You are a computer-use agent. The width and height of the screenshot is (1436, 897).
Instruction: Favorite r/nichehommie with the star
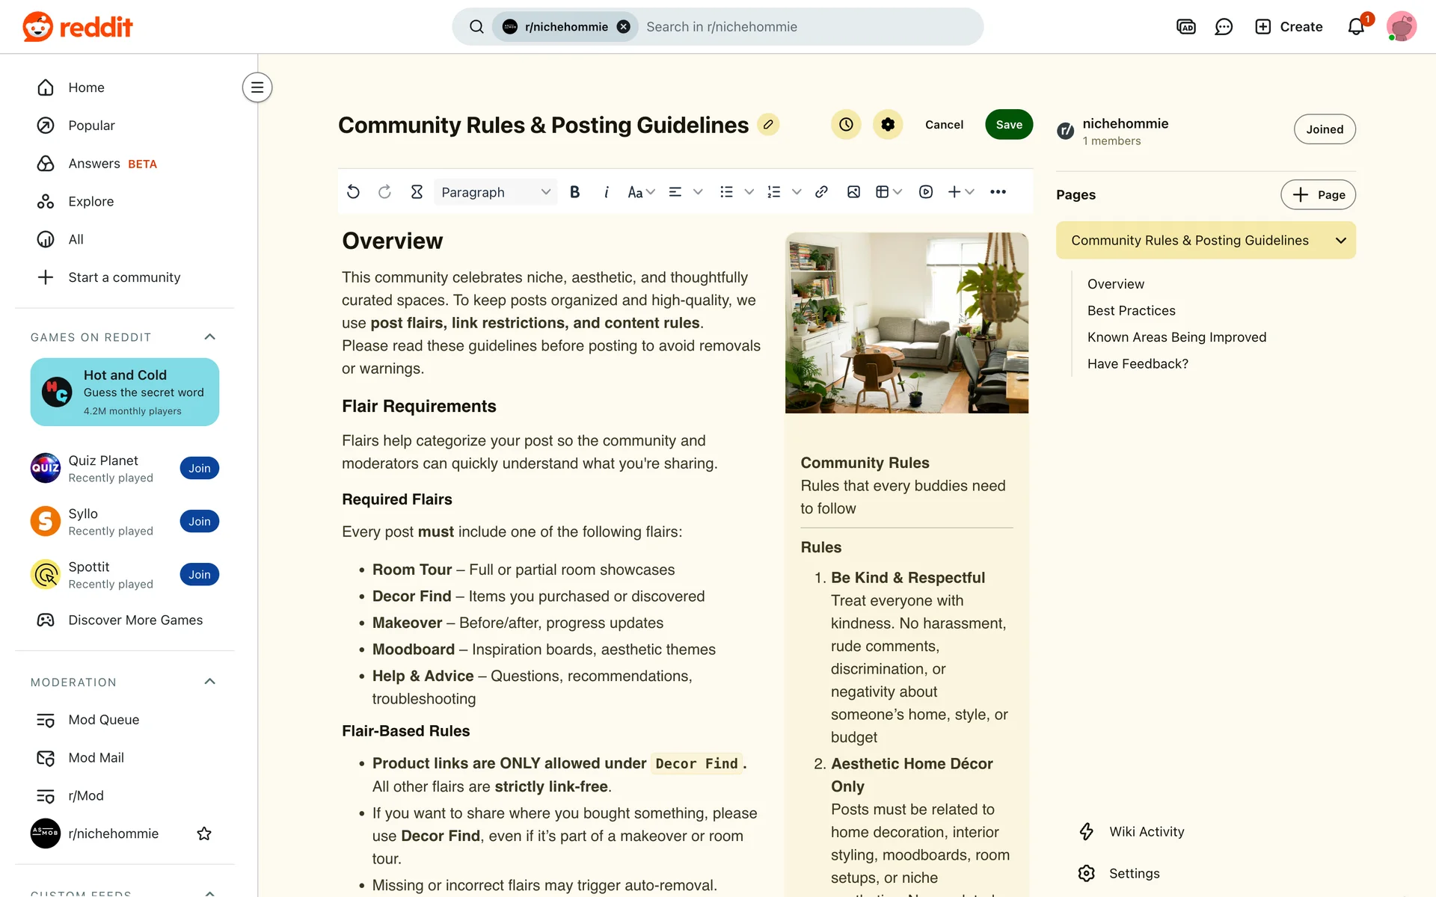tap(203, 833)
